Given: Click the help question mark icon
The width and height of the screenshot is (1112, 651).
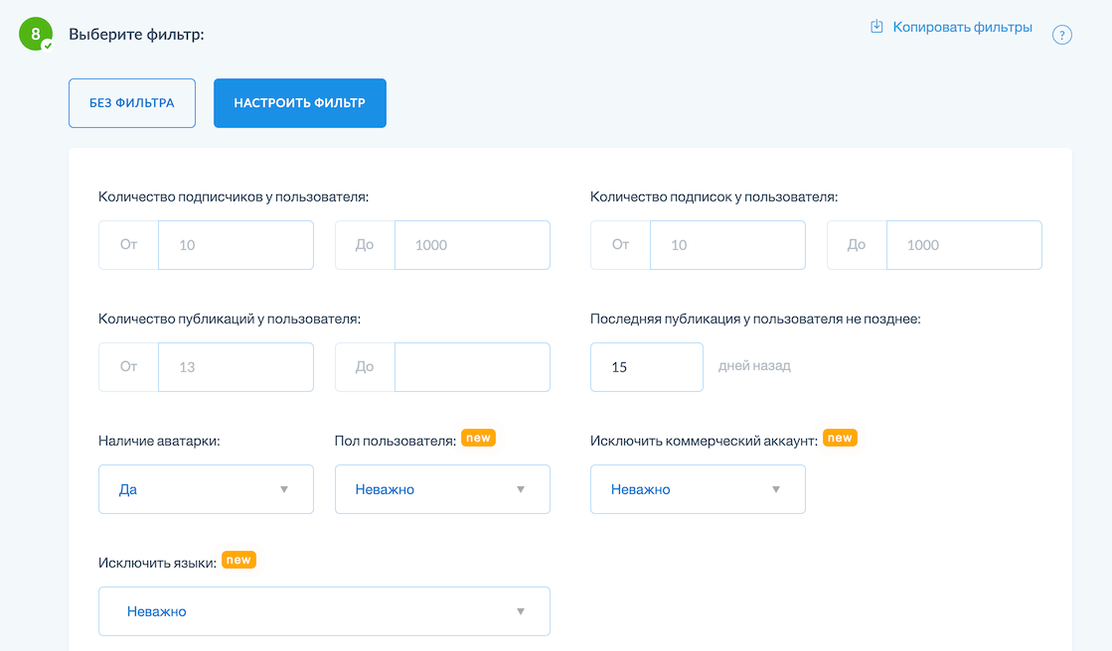Looking at the screenshot, I should pyautogui.click(x=1061, y=36).
